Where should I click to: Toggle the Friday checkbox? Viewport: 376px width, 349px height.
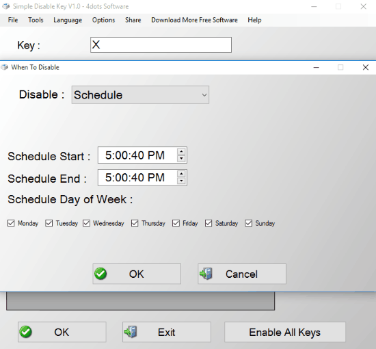pos(176,223)
